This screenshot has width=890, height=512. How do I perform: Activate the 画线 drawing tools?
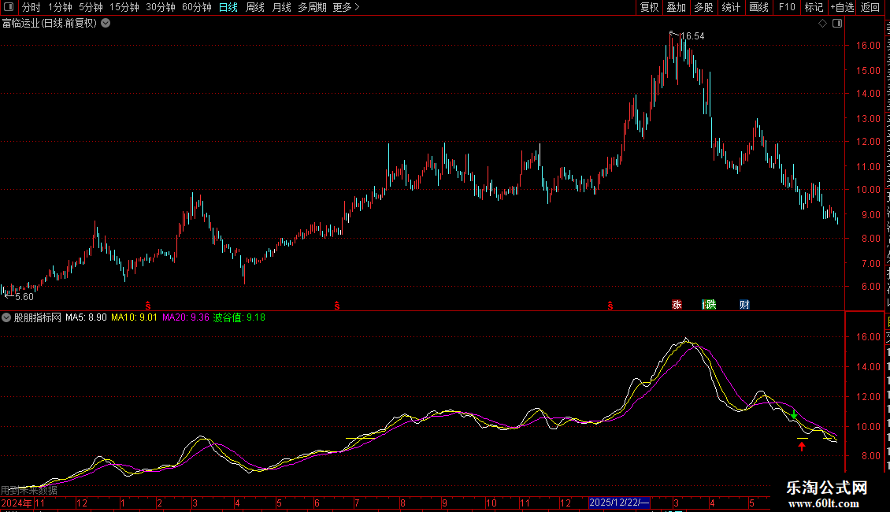tap(759, 7)
